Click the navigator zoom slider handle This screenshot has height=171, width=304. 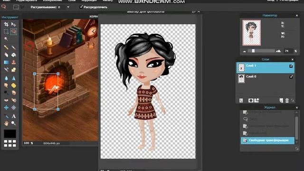[253, 51]
